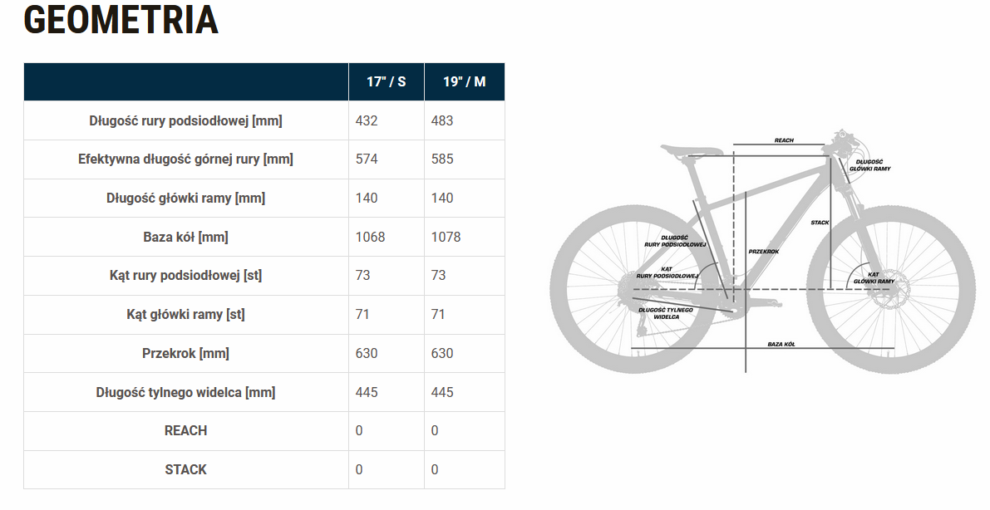The height and width of the screenshot is (510, 990).
Task: Click the STACK row label in the table
Action: (185, 469)
